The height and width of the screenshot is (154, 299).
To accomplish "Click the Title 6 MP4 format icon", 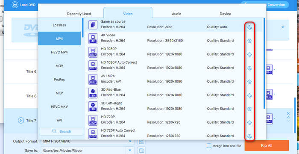I will click(269, 70).
